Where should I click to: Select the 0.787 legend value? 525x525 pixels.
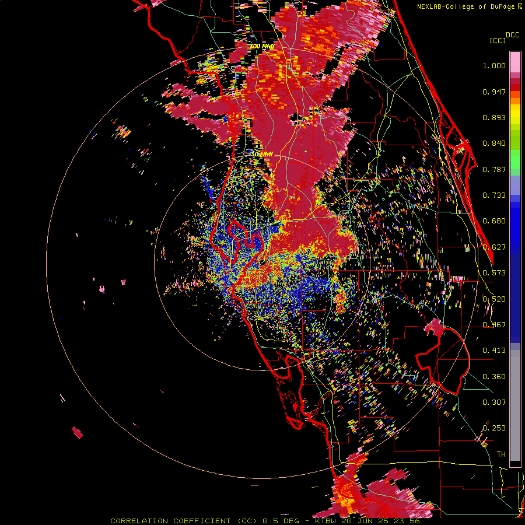[494, 169]
